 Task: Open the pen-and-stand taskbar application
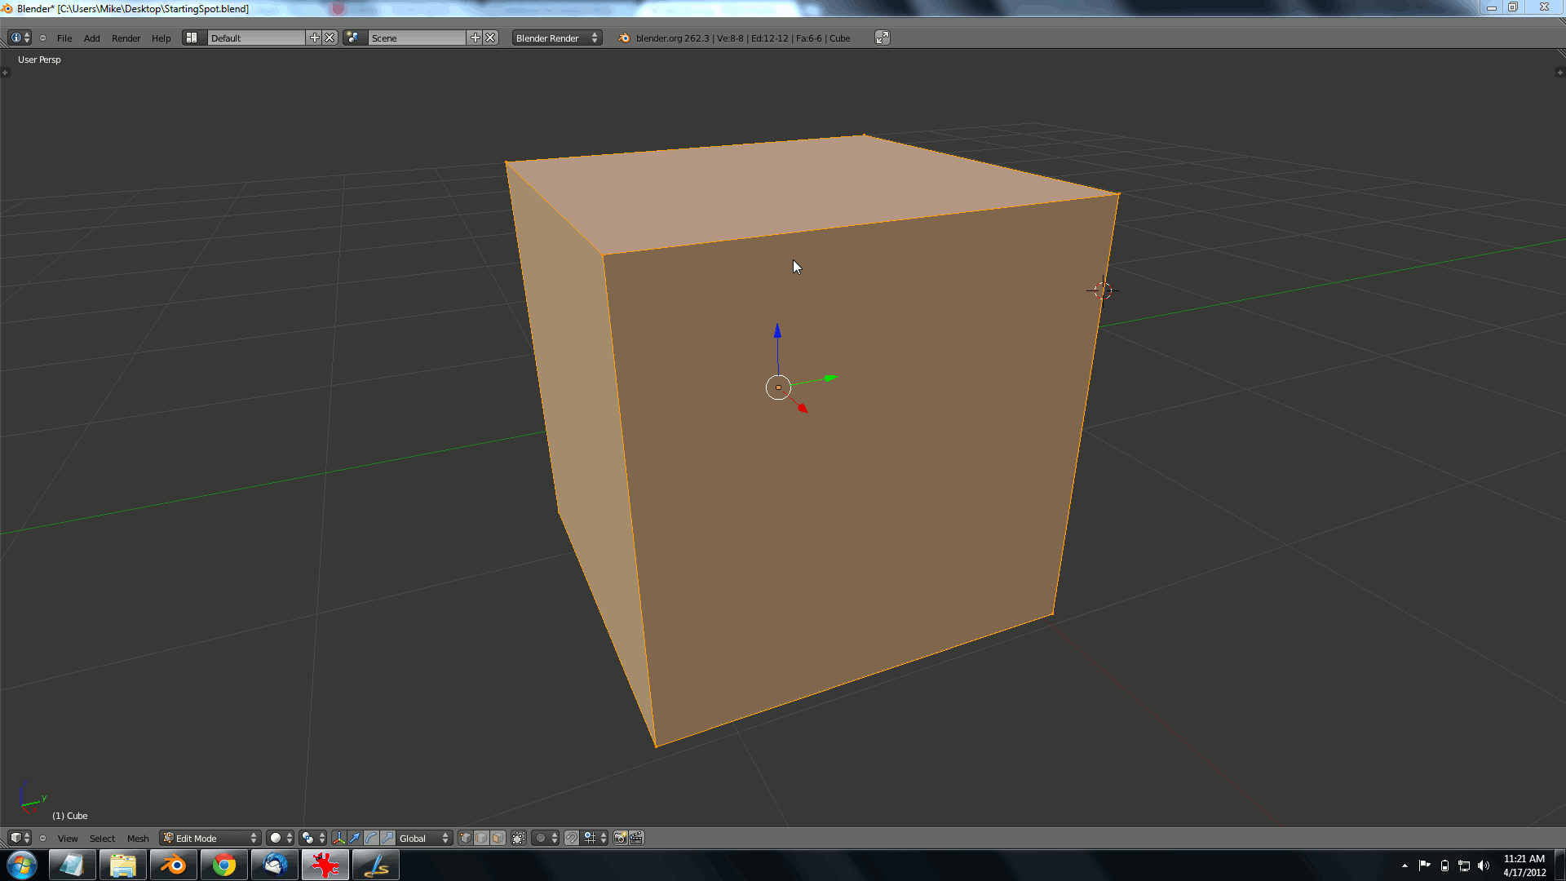(375, 866)
